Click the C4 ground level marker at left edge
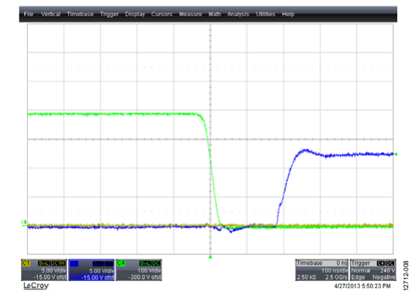Image resolution: width=412 pixels, height=295 pixels. tap(24, 222)
